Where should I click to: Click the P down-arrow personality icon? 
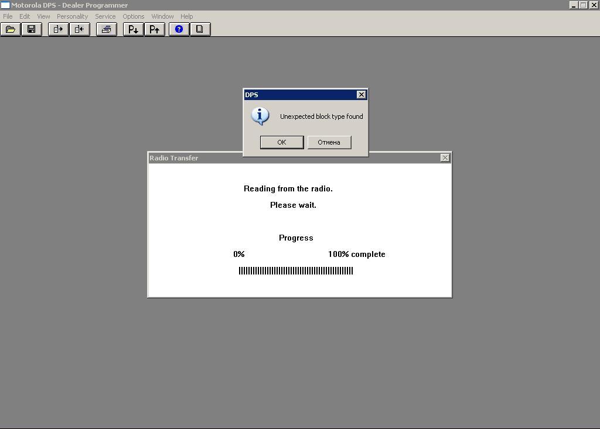tap(133, 29)
